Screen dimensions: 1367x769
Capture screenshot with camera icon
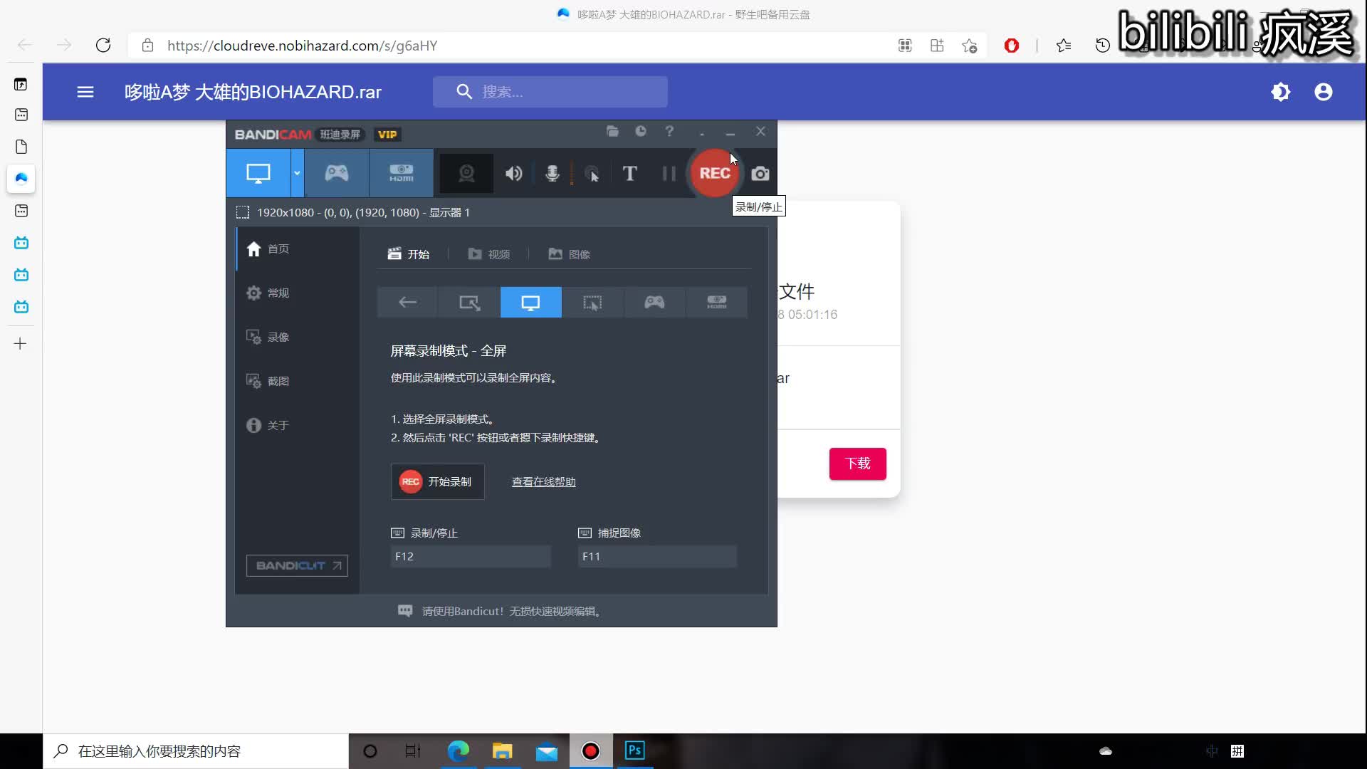click(x=760, y=173)
